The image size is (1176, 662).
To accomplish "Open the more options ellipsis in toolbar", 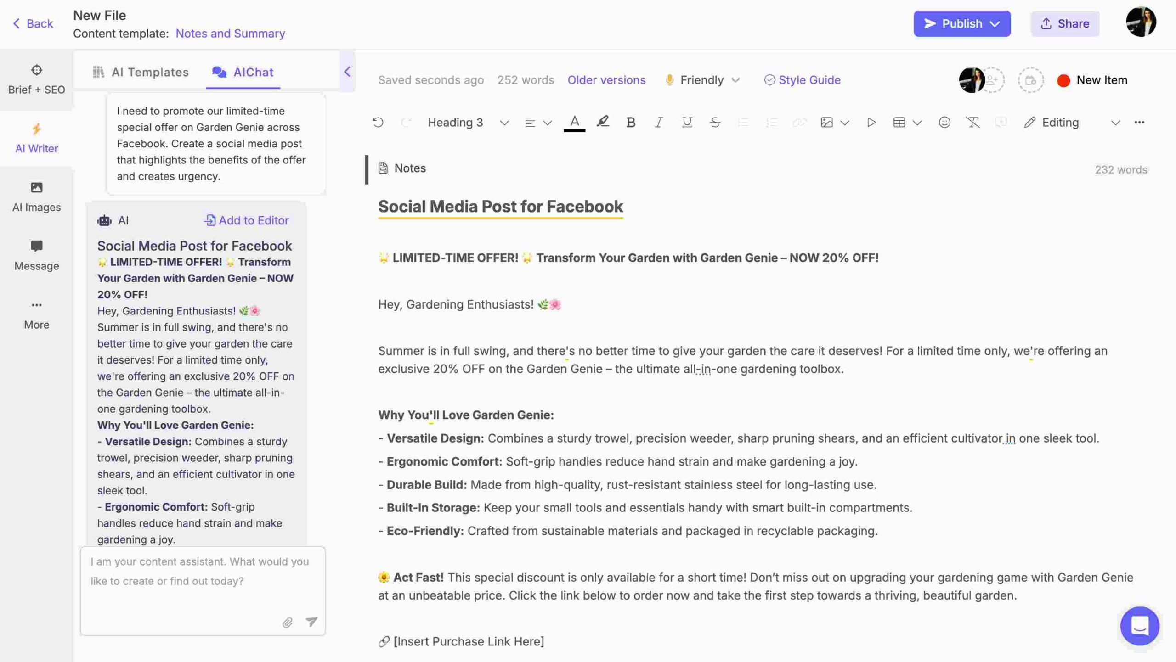I will tap(1139, 122).
